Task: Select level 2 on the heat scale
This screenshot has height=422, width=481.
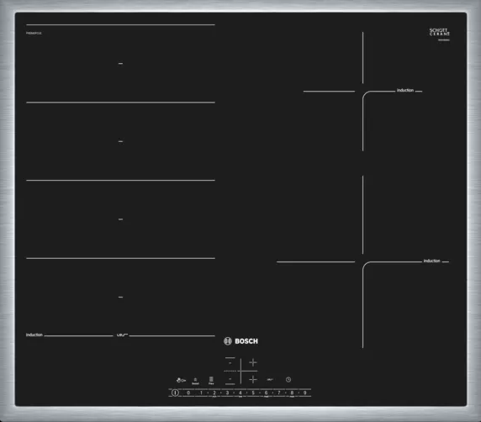Action: (x=214, y=393)
